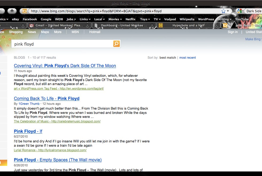Click the Google search engine icon
Screen dimensions: 262x176
pyautogui.click(x=239, y=11)
